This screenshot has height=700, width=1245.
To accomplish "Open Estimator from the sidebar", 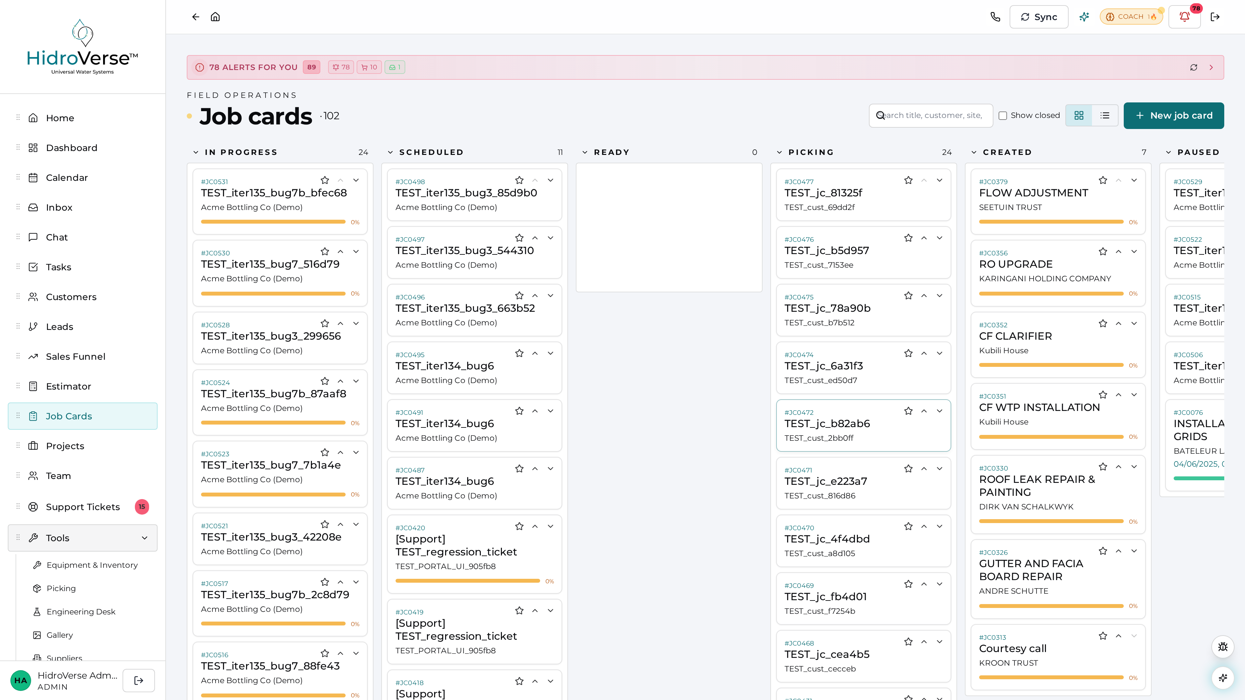I will (83, 387).
